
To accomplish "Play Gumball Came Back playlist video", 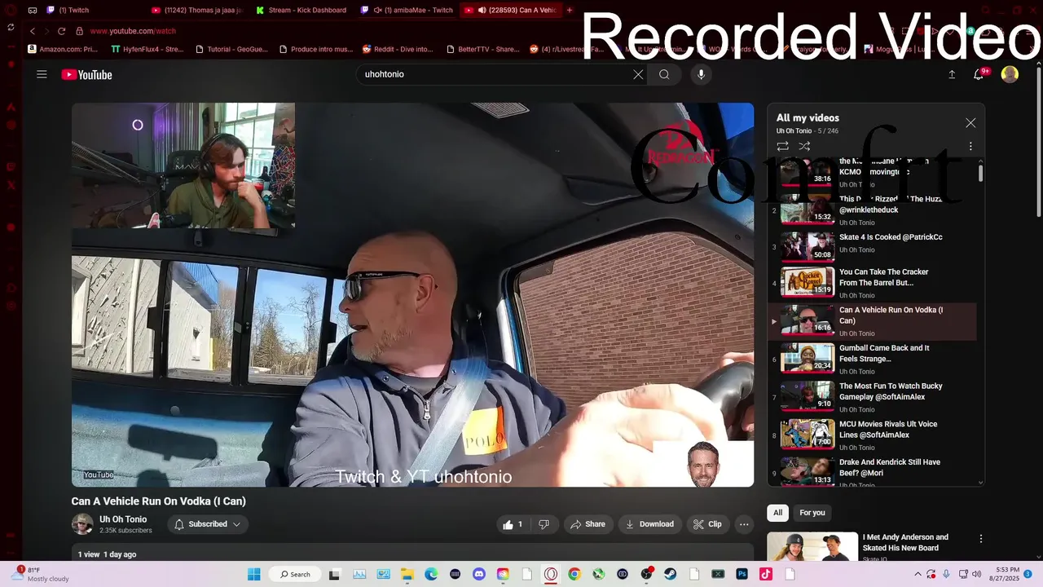I will (x=872, y=359).
